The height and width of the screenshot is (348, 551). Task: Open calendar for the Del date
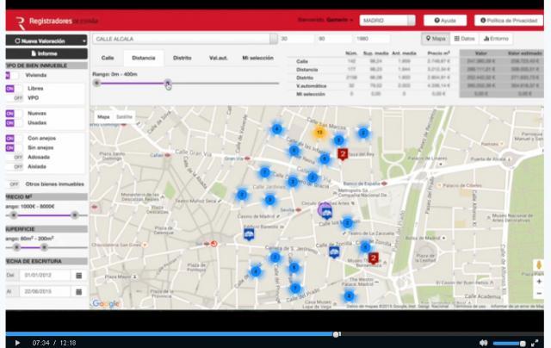78,276
